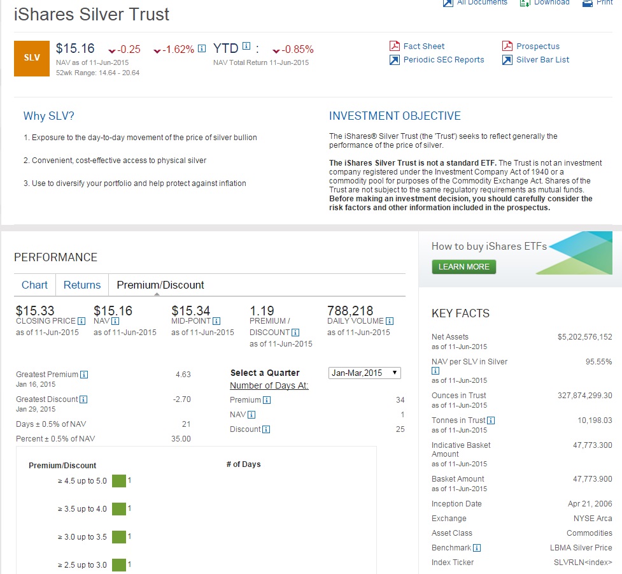
Task: Open the Silver Bar List link
Action: (542, 60)
